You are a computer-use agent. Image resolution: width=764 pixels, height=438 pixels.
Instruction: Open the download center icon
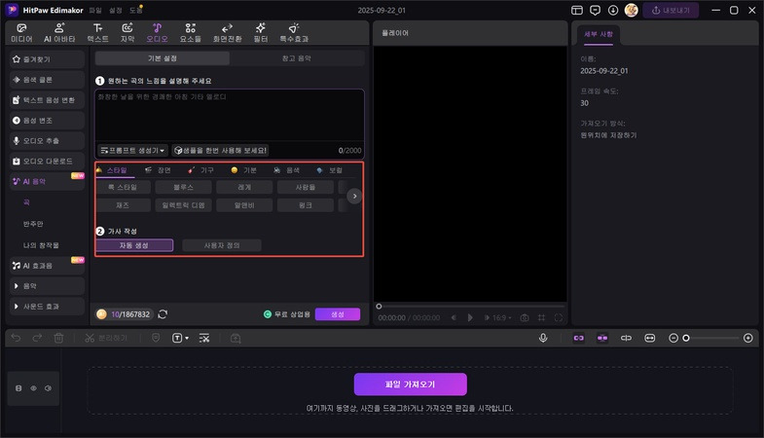613,11
